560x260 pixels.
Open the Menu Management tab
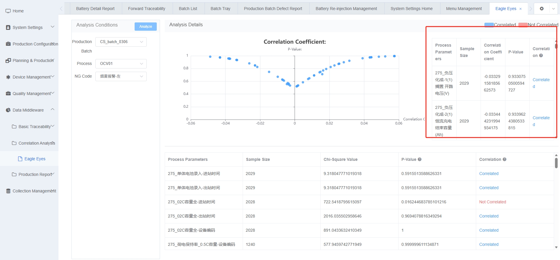coord(464,9)
